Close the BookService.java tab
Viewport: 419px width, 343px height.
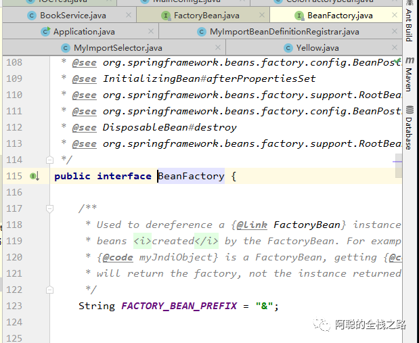[x=129, y=16]
